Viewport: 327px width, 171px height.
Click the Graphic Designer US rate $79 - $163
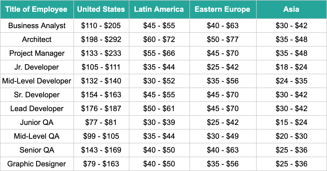[101, 164]
